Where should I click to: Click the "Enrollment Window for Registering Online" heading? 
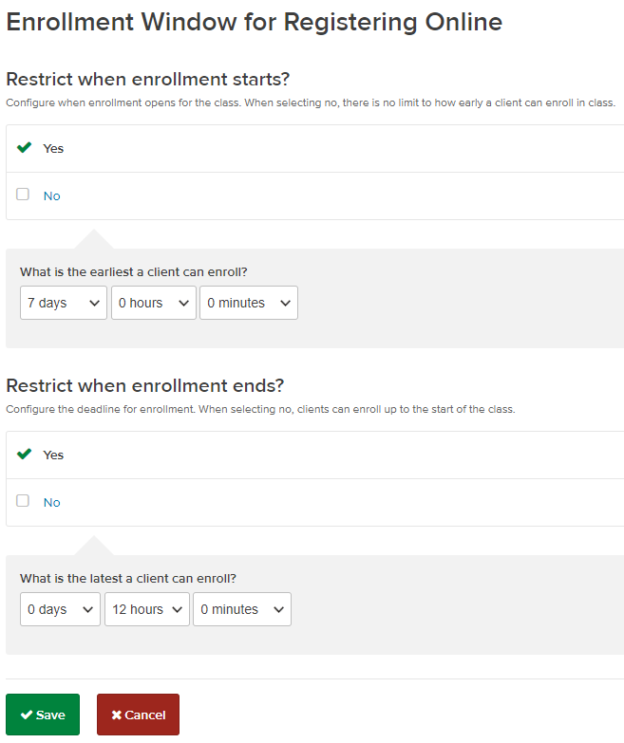coord(255,22)
